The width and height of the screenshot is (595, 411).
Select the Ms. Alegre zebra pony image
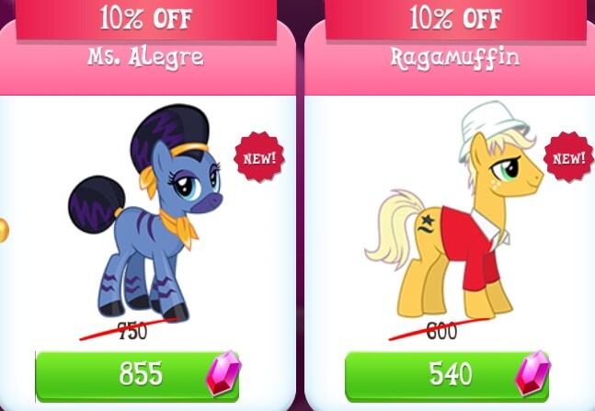click(x=145, y=212)
